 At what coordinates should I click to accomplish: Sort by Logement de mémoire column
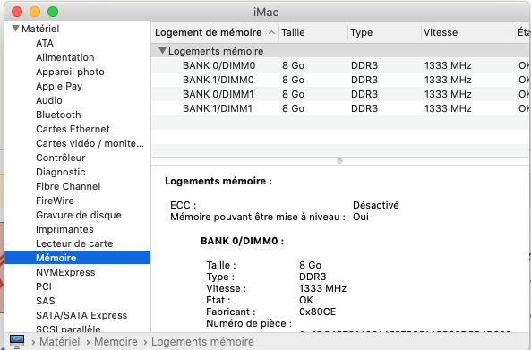(x=209, y=32)
